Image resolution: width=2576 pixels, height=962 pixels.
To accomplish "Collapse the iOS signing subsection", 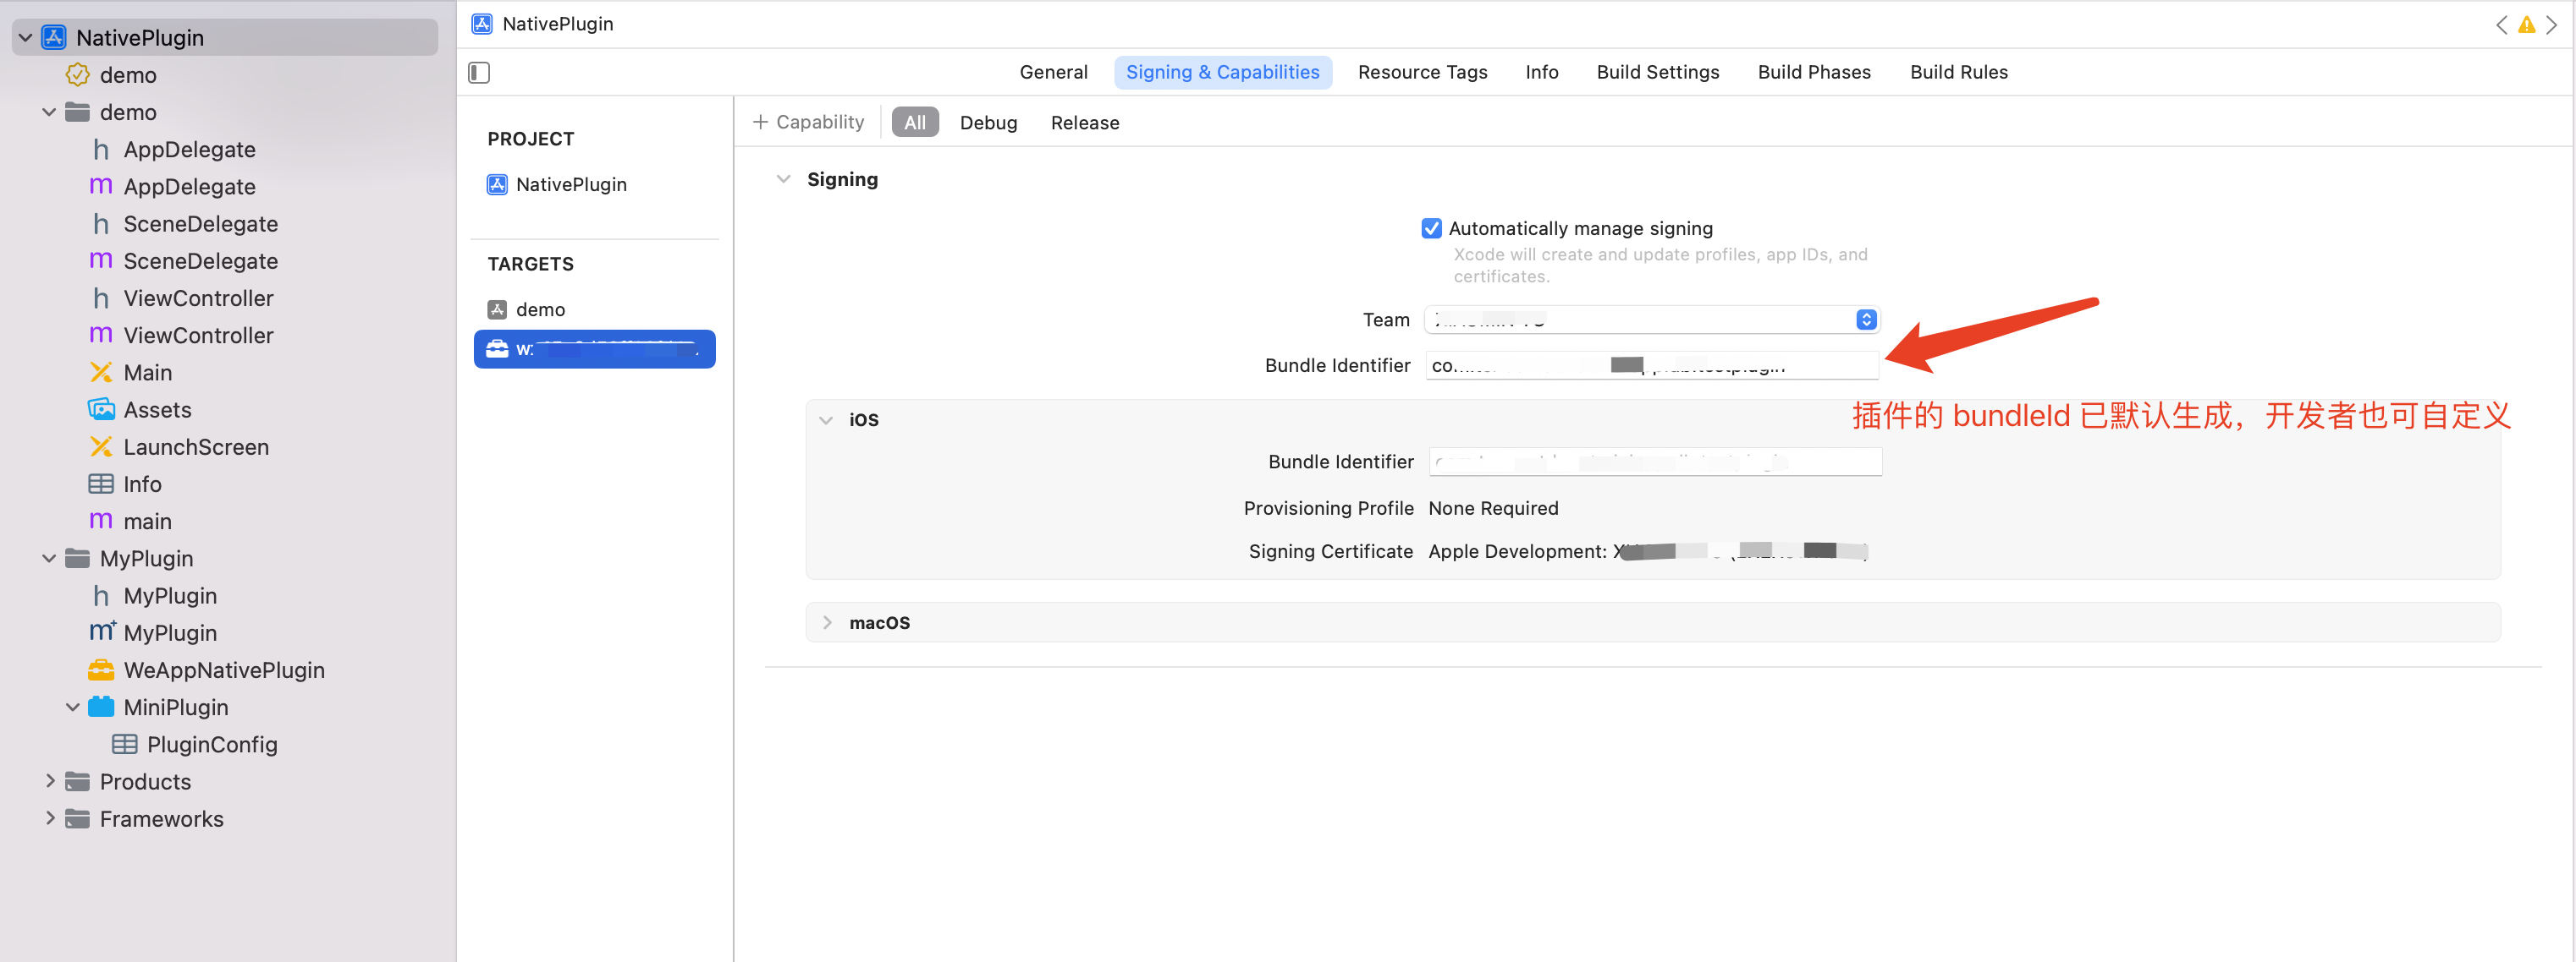I will pos(826,419).
